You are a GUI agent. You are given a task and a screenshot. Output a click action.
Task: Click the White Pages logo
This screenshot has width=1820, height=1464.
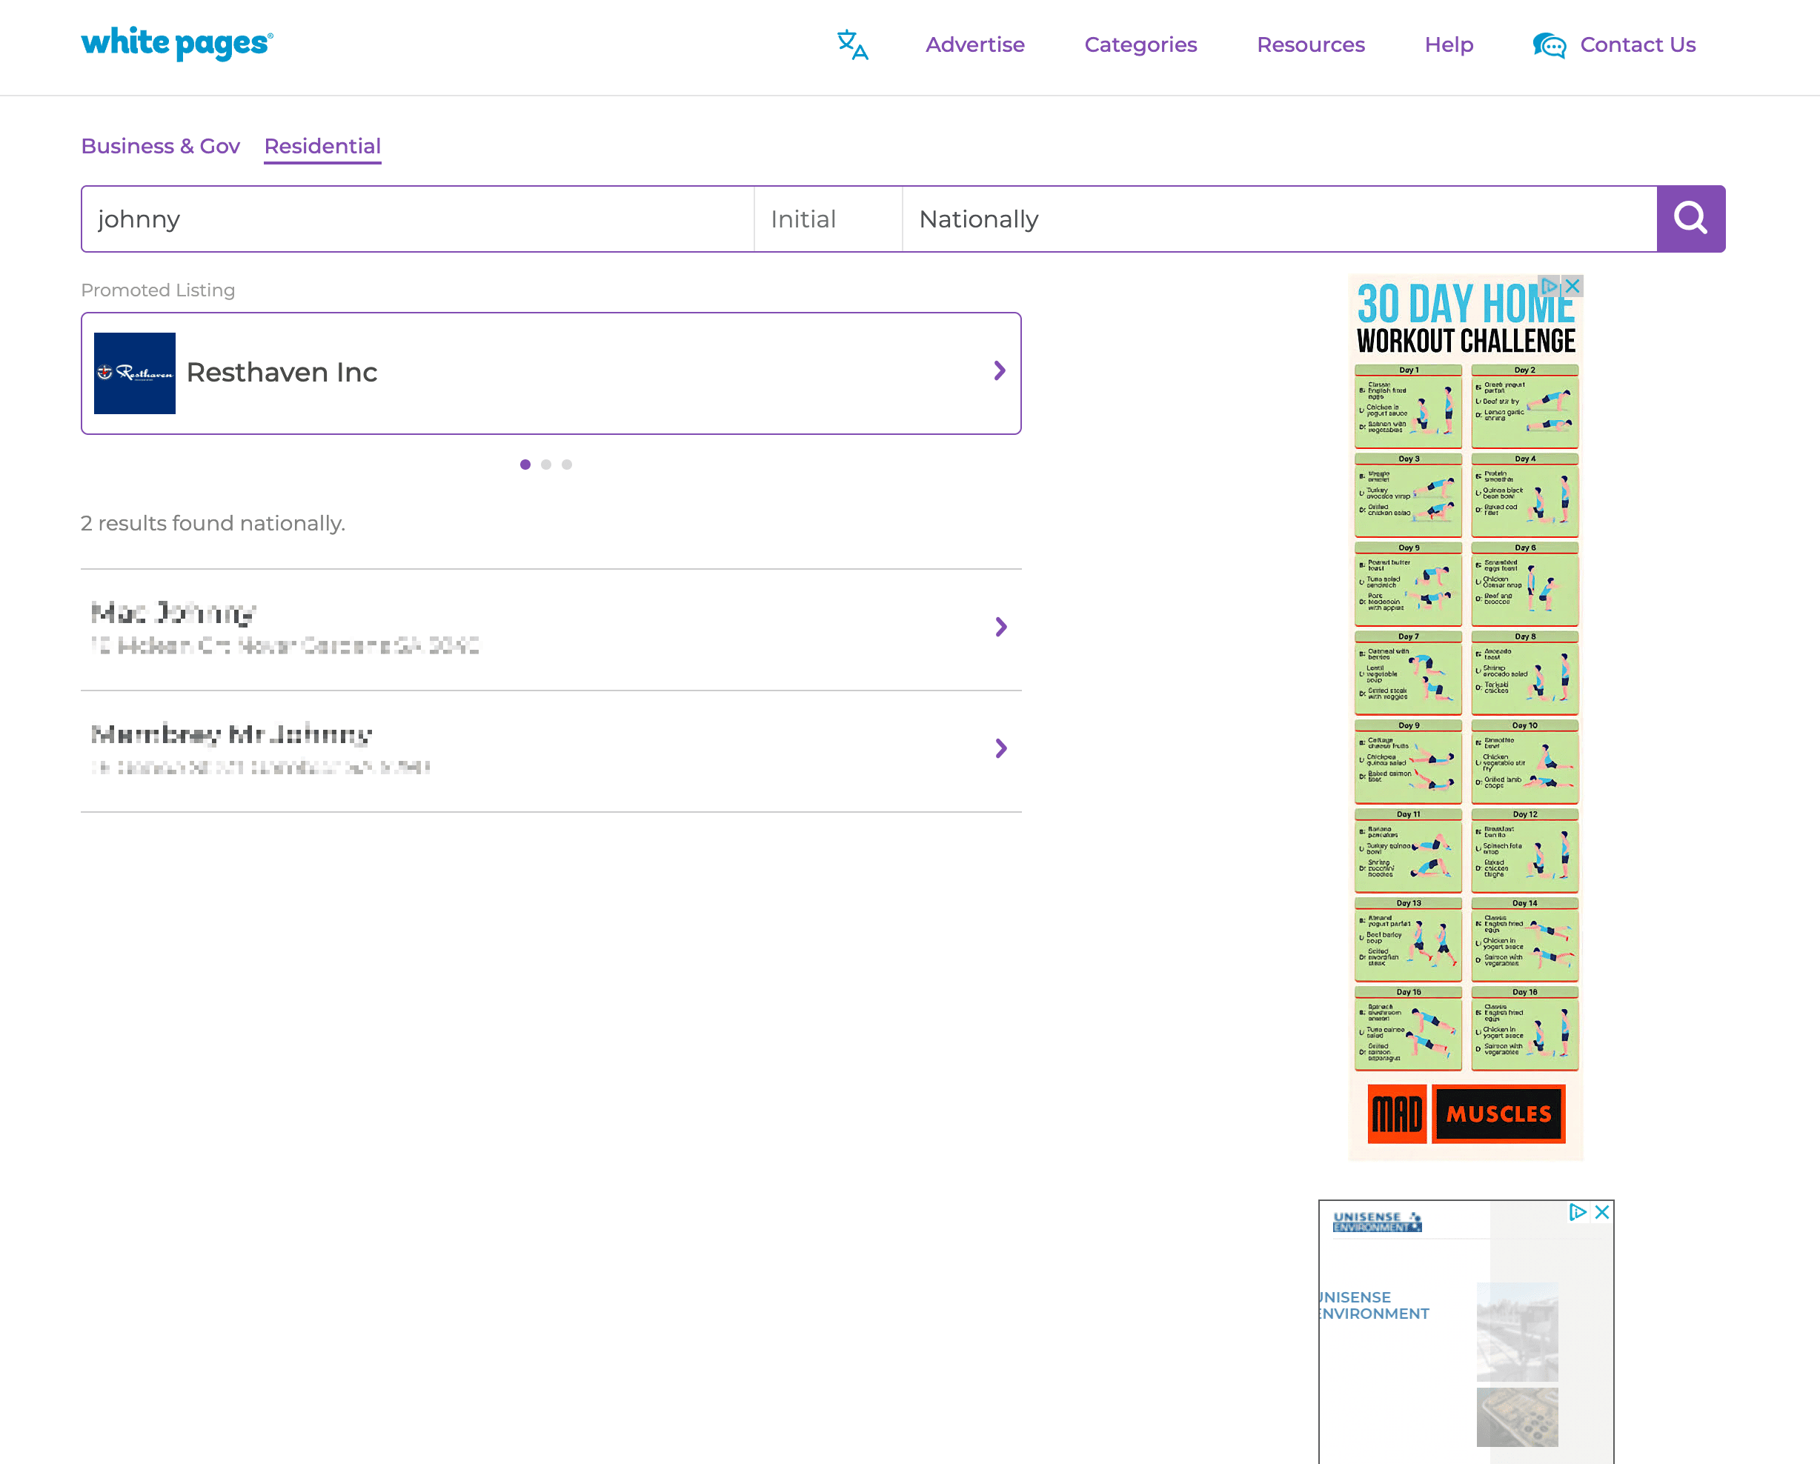click(176, 44)
